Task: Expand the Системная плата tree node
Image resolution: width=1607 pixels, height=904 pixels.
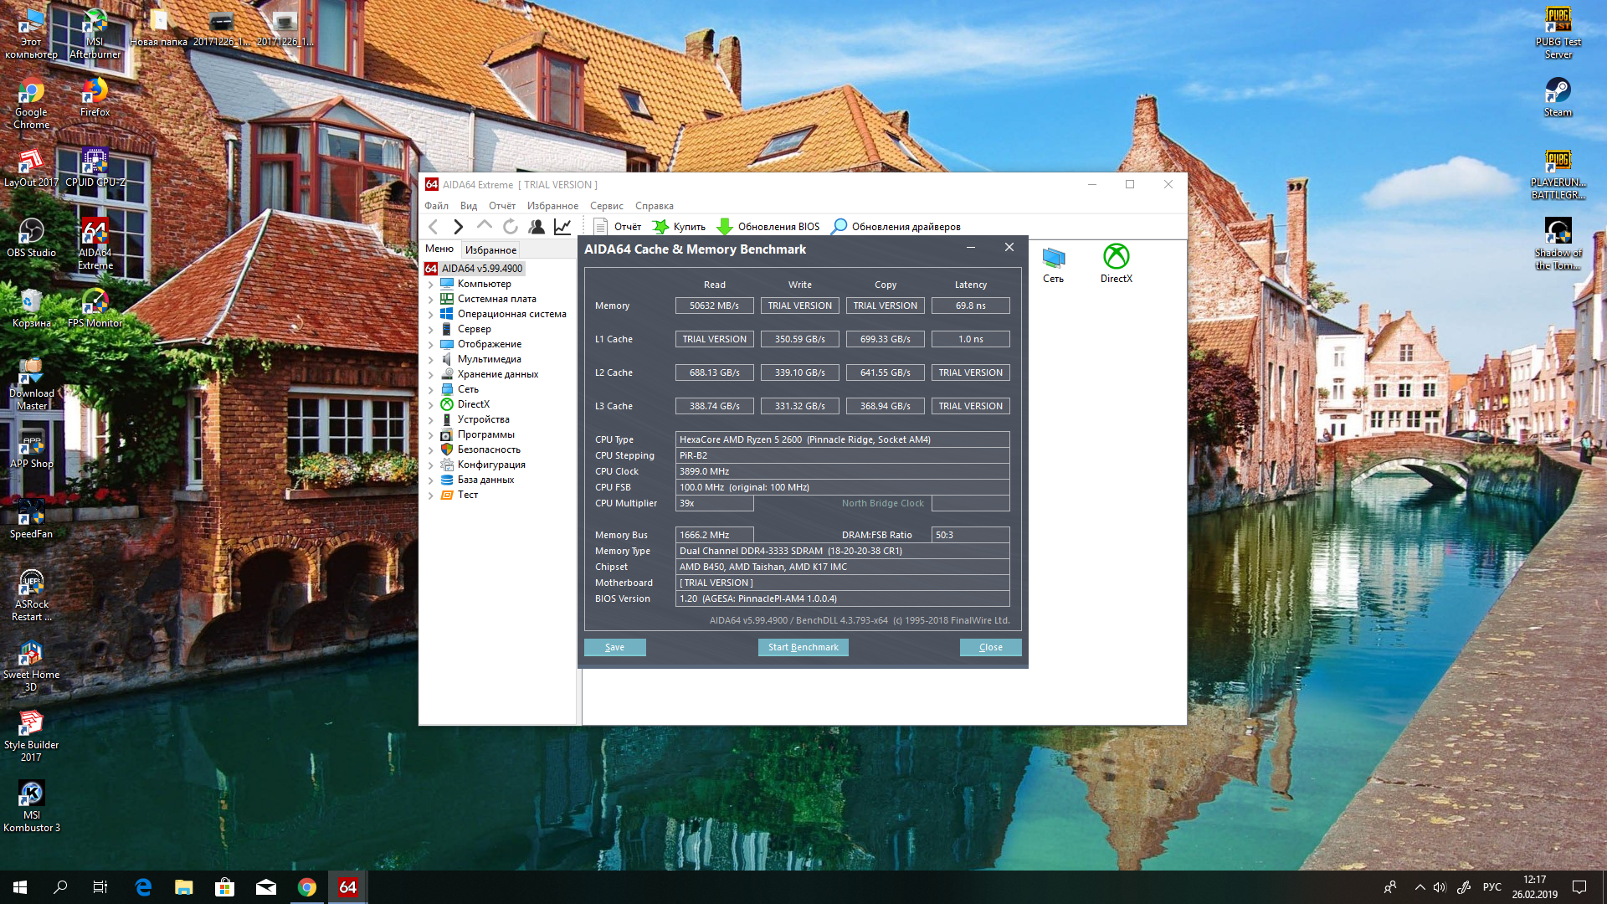Action: point(431,300)
